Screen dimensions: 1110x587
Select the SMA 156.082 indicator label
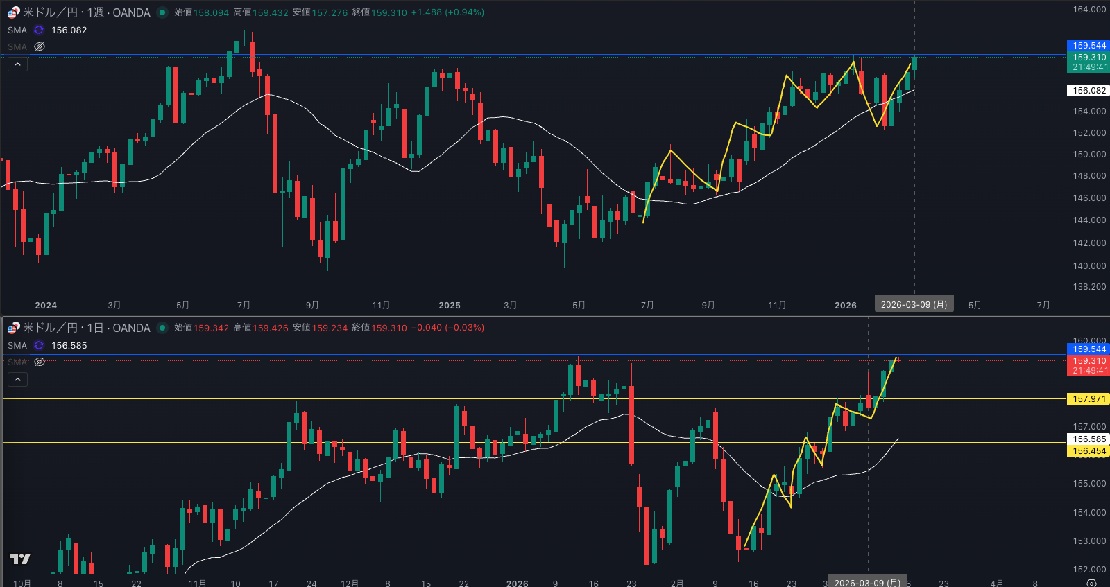[x=17, y=30]
